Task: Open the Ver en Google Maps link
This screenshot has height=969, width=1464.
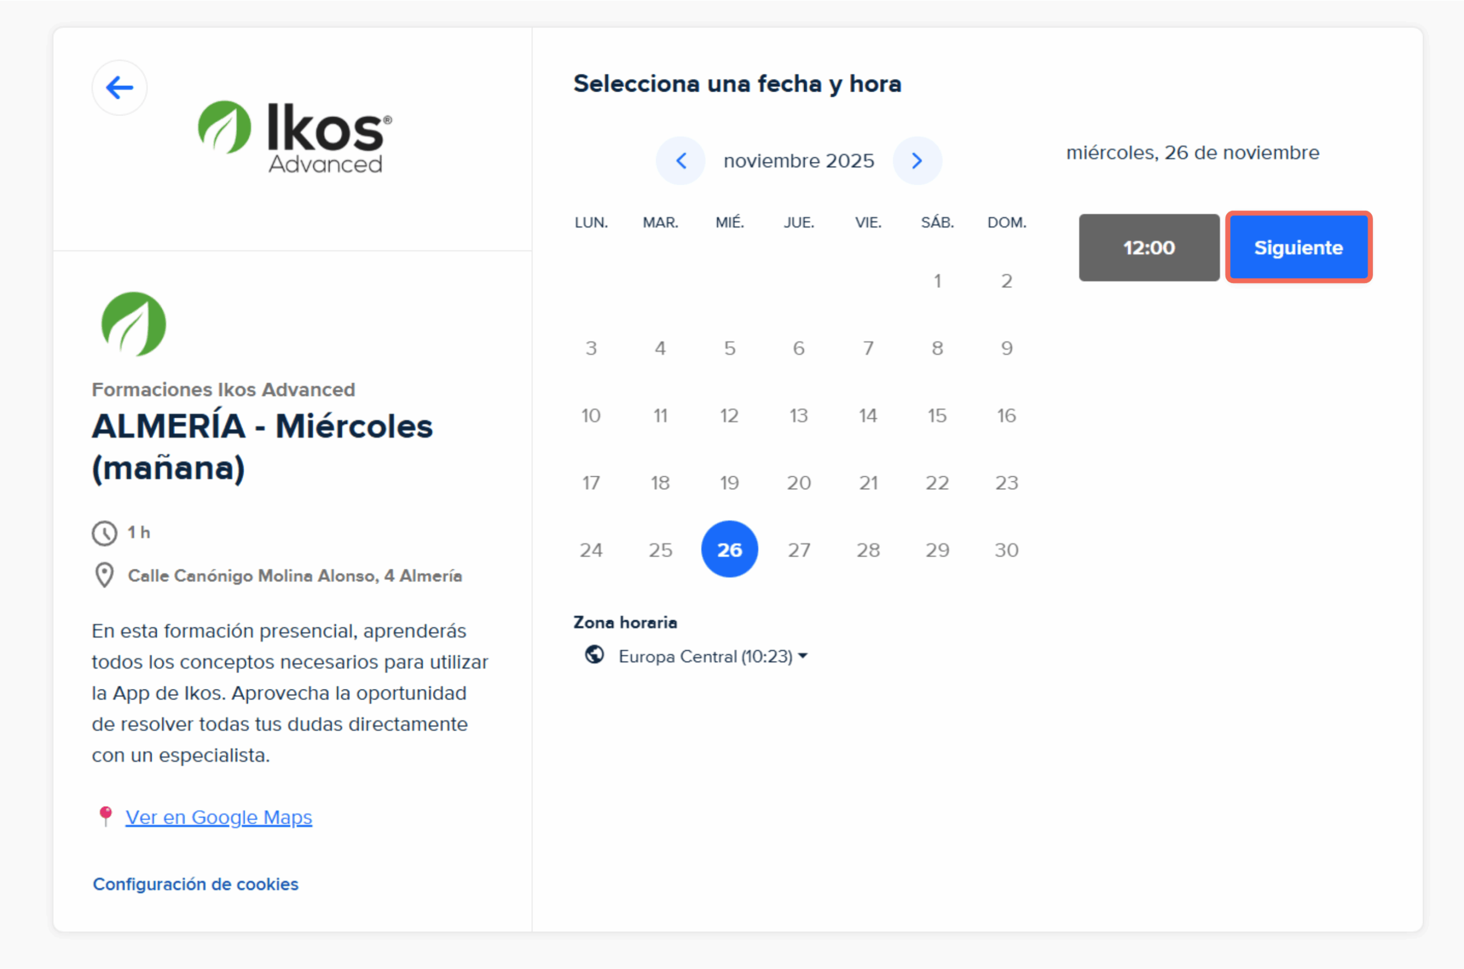Action: click(x=219, y=817)
